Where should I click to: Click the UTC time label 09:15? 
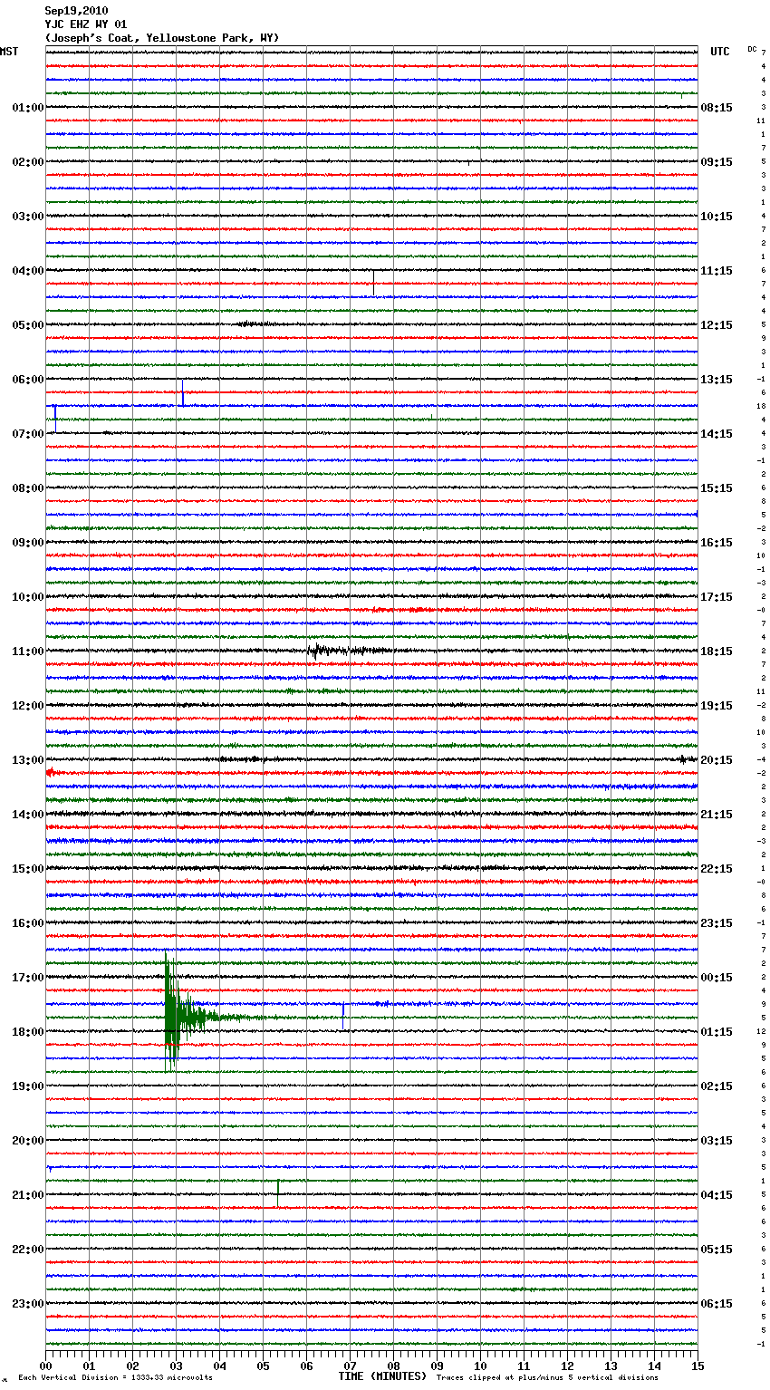[x=717, y=162]
